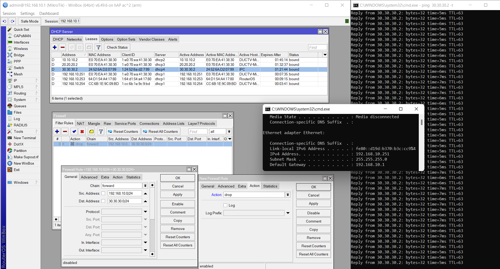Click the Find field in DHCP Server
Image resolution: width=500 pixels, height=269 pixels.
coord(317,47)
